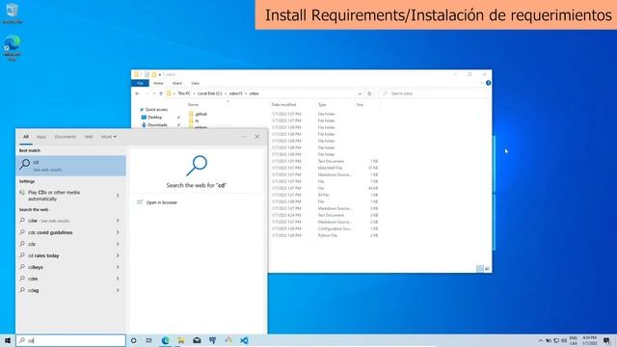Expand arrow for Play CDs setting
This screenshot has width=617, height=347.
click(x=118, y=196)
